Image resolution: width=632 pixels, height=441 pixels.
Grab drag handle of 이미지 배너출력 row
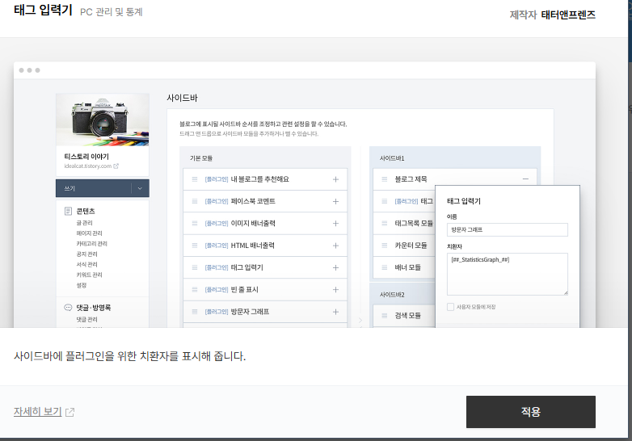[x=195, y=224]
